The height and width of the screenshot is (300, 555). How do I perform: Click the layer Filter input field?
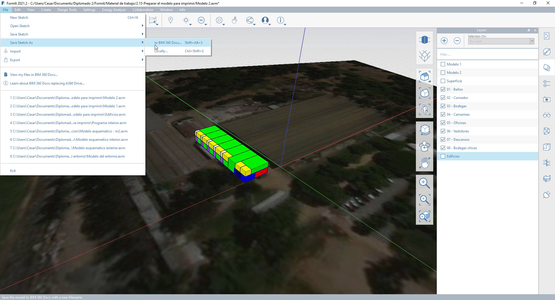pyautogui.click(x=487, y=55)
